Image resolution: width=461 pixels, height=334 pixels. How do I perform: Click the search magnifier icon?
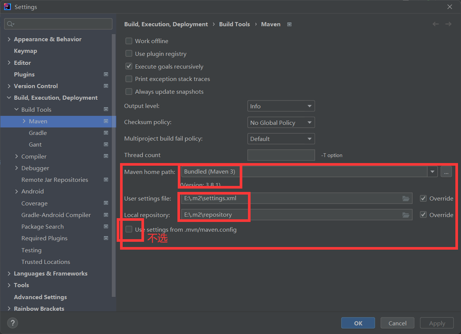pos(10,24)
